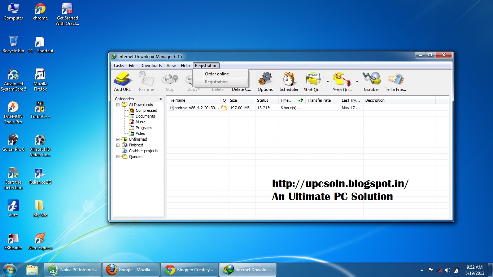Sort by Last Try column header
Image resolution: width=493 pixels, height=277 pixels.
[x=352, y=100]
